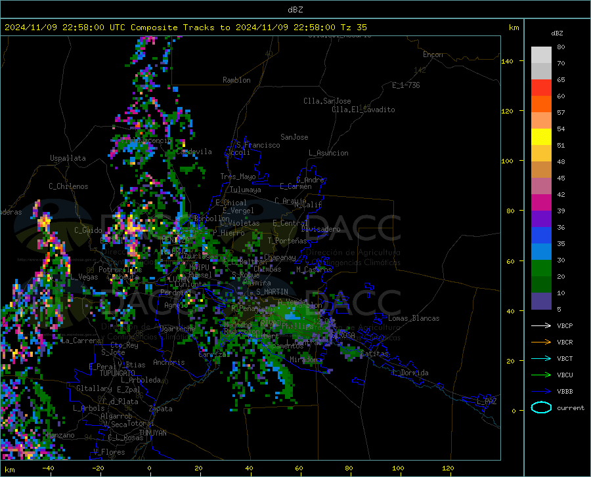
Task: Select the blue 36 dBZ swatch
Action: 541,236
